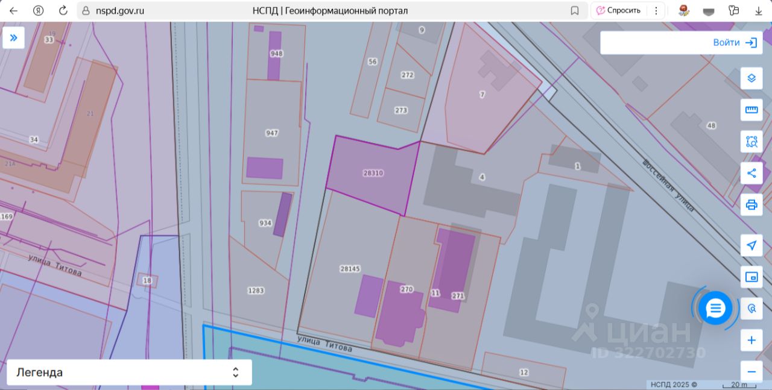This screenshot has width=772, height=390.
Task: Select the ruler measurement tool
Action: coord(751,110)
